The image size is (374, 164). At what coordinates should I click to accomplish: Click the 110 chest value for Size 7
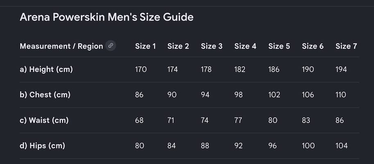coord(341,95)
